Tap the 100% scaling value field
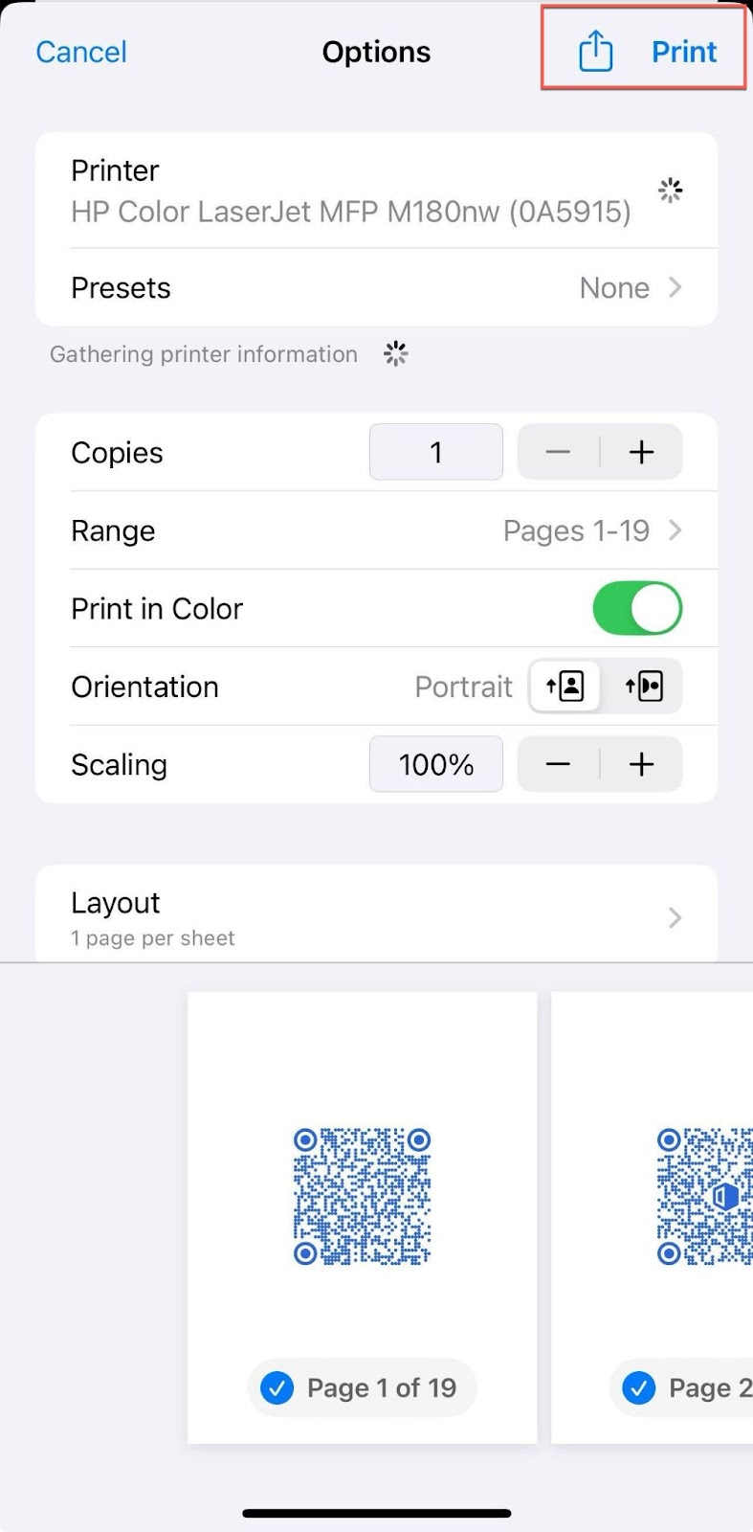Image resolution: width=753 pixels, height=1532 pixels. [435, 764]
